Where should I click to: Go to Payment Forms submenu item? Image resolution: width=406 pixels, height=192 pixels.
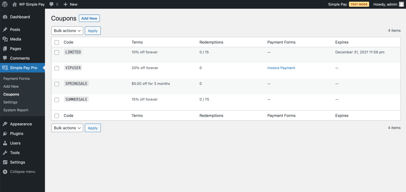[x=17, y=79]
